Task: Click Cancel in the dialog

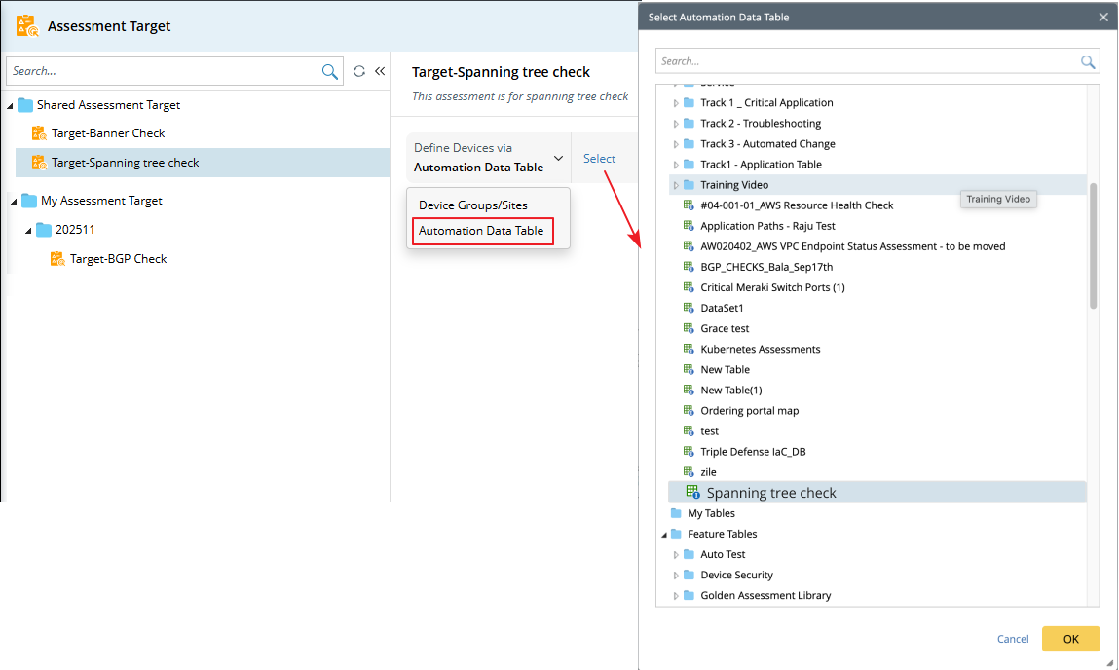Action: click(x=1013, y=639)
